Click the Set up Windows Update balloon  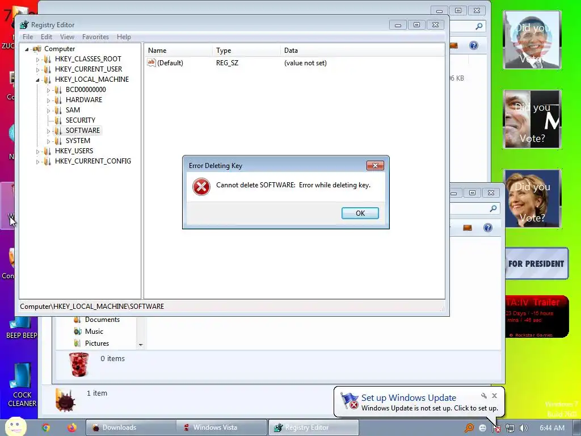pos(419,402)
